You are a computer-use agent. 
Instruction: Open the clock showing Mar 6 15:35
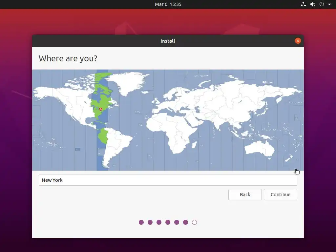tap(168, 4)
